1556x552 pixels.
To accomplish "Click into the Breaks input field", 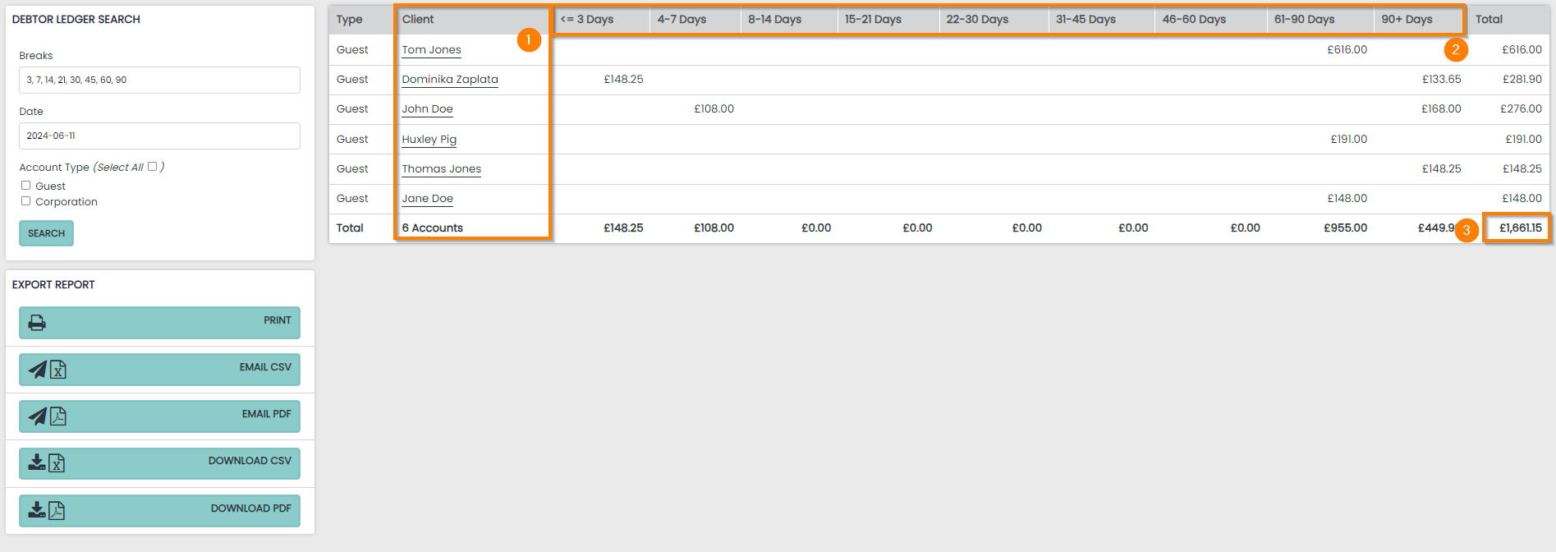I will (159, 80).
